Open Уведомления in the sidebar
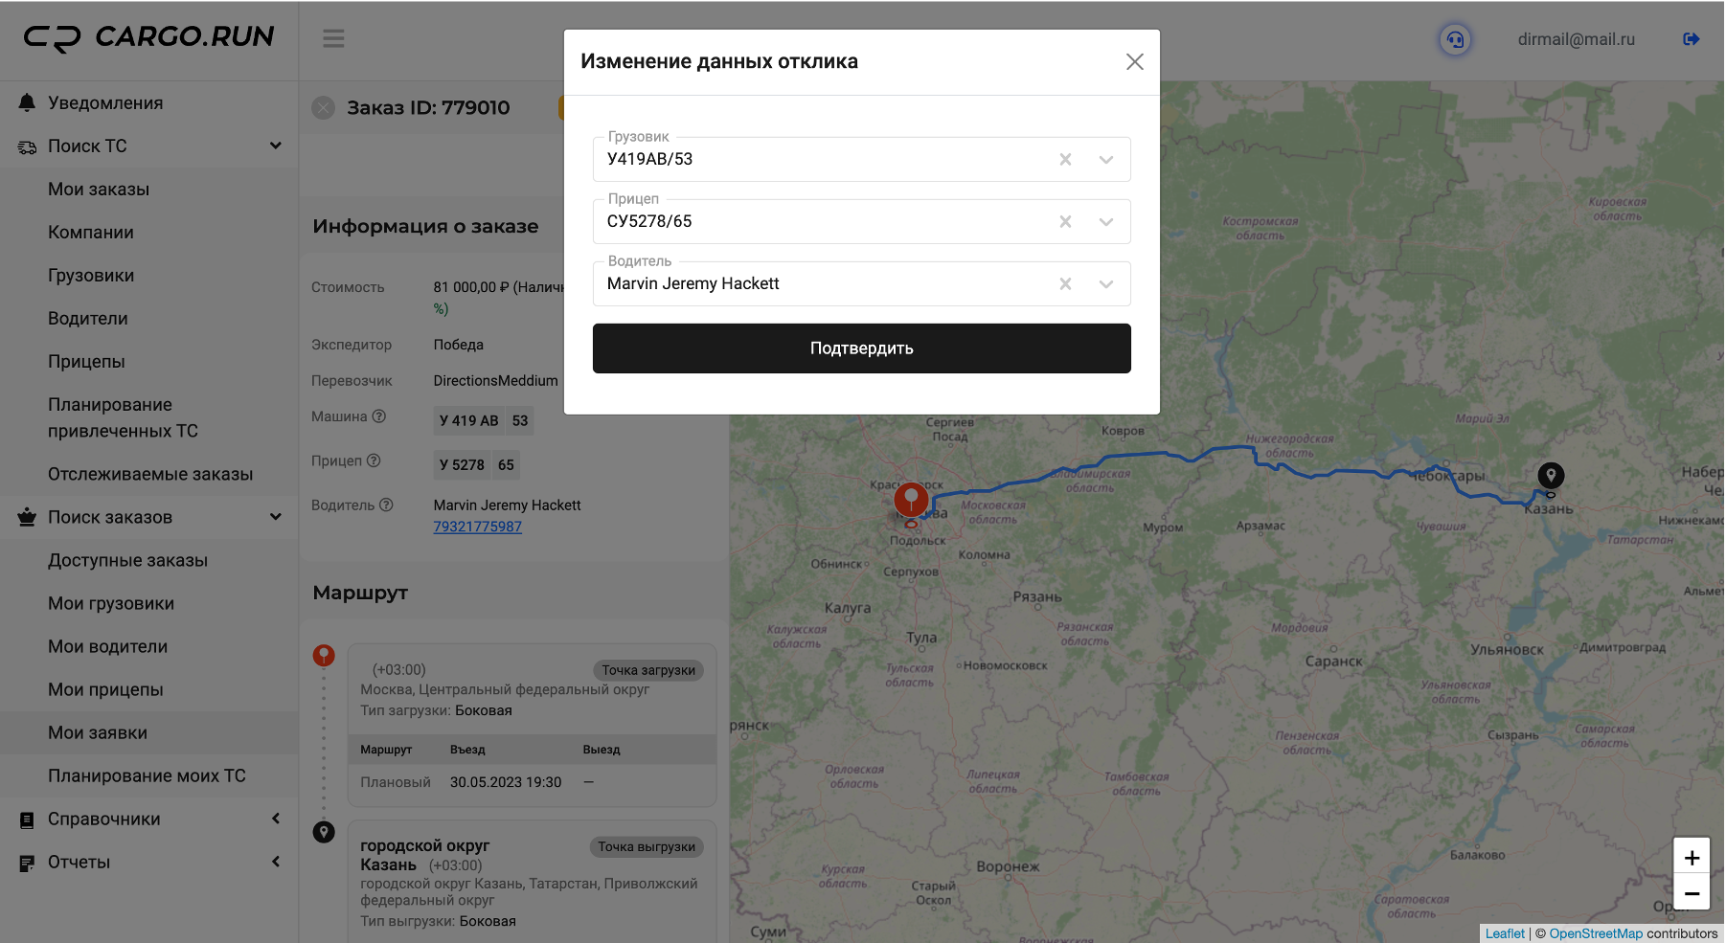Image resolution: width=1726 pixels, height=943 pixels. click(105, 103)
